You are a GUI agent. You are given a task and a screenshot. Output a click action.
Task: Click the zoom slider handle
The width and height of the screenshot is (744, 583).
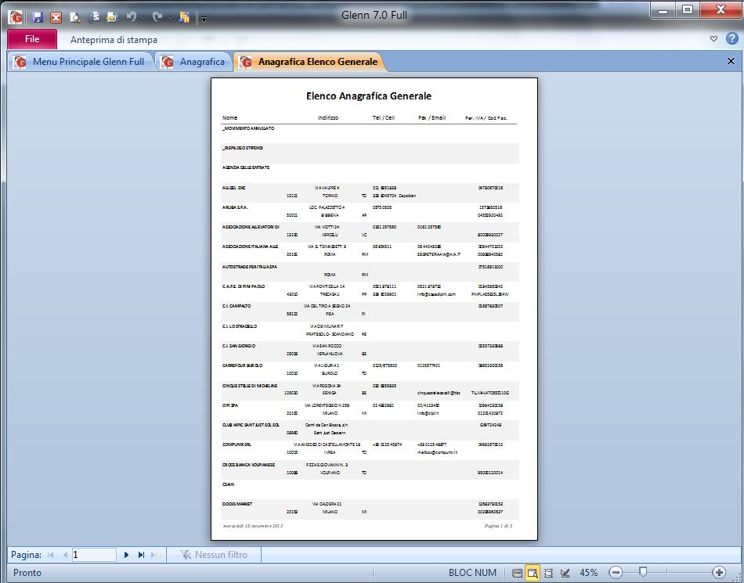(643, 572)
